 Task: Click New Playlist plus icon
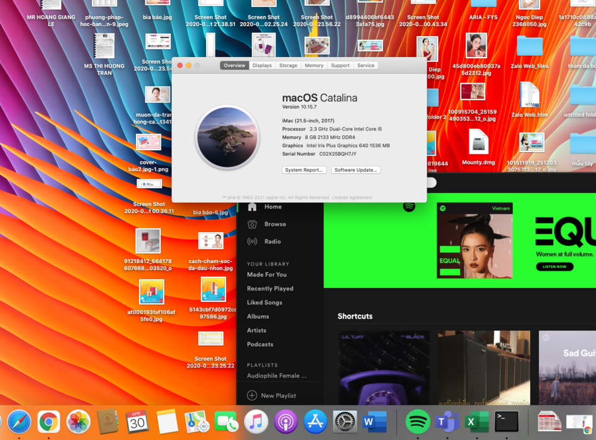pyautogui.click(x=252, y=395)
